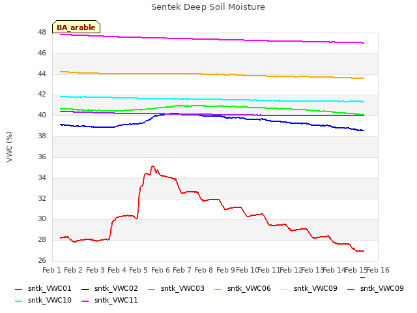Click the orange sntk_VWC06 legend swatch
Image resolution: width=417 pixels, height=313 pixels.
coord(218,290)
